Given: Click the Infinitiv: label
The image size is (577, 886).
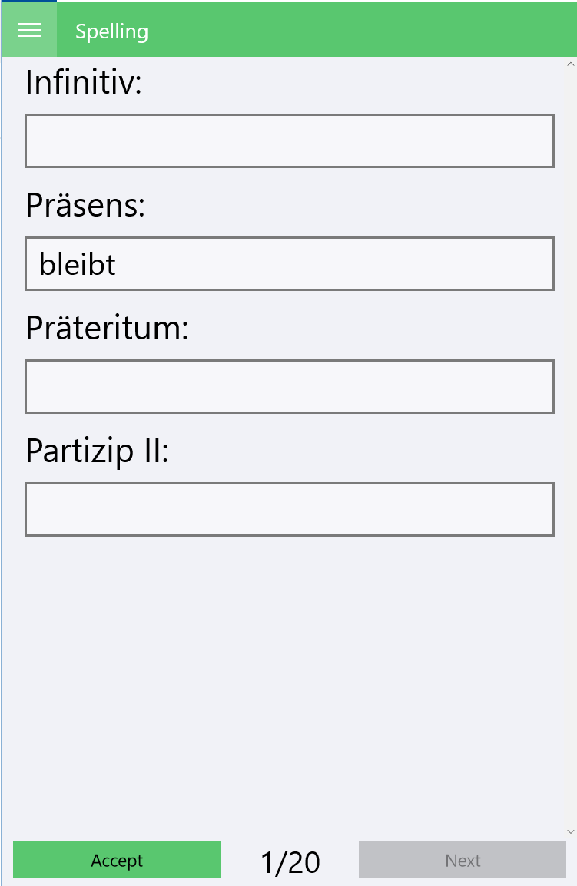Looking at the screenshot, I should (84, 83).
